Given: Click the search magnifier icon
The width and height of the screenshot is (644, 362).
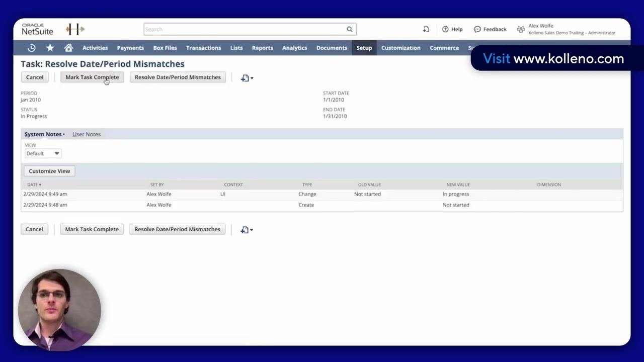Looking at the screenshot, I should click(x=350, y=29).
